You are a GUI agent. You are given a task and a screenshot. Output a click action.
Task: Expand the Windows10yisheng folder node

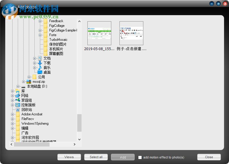12,124
